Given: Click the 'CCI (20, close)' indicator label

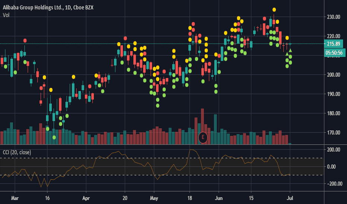Looking at the screenshot, I should tap(17, 152).
